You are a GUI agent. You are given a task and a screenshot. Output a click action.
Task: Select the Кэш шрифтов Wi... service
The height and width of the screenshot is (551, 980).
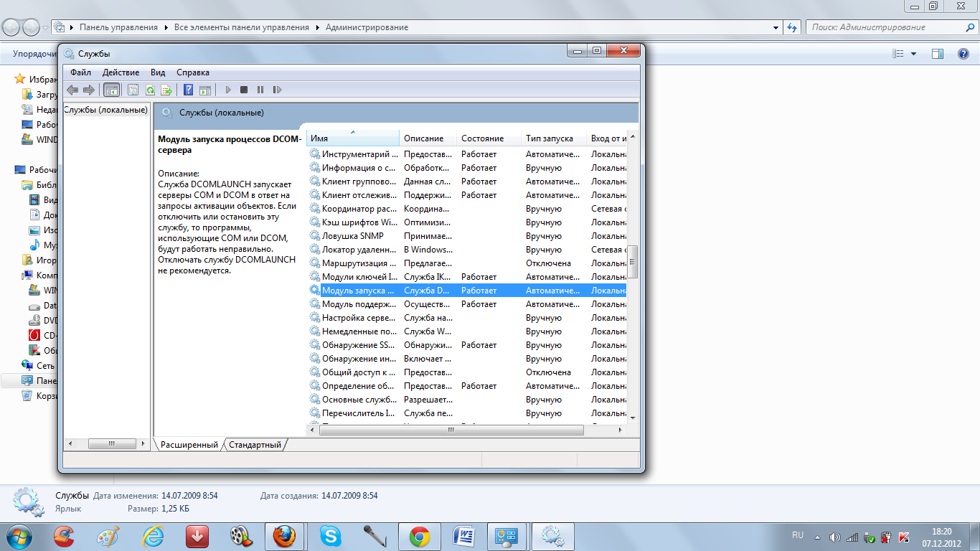click(467, 222)
